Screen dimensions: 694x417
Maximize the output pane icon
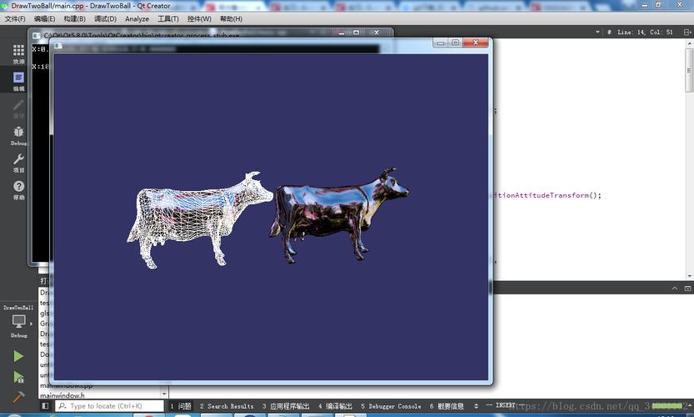tap(687, 288)
